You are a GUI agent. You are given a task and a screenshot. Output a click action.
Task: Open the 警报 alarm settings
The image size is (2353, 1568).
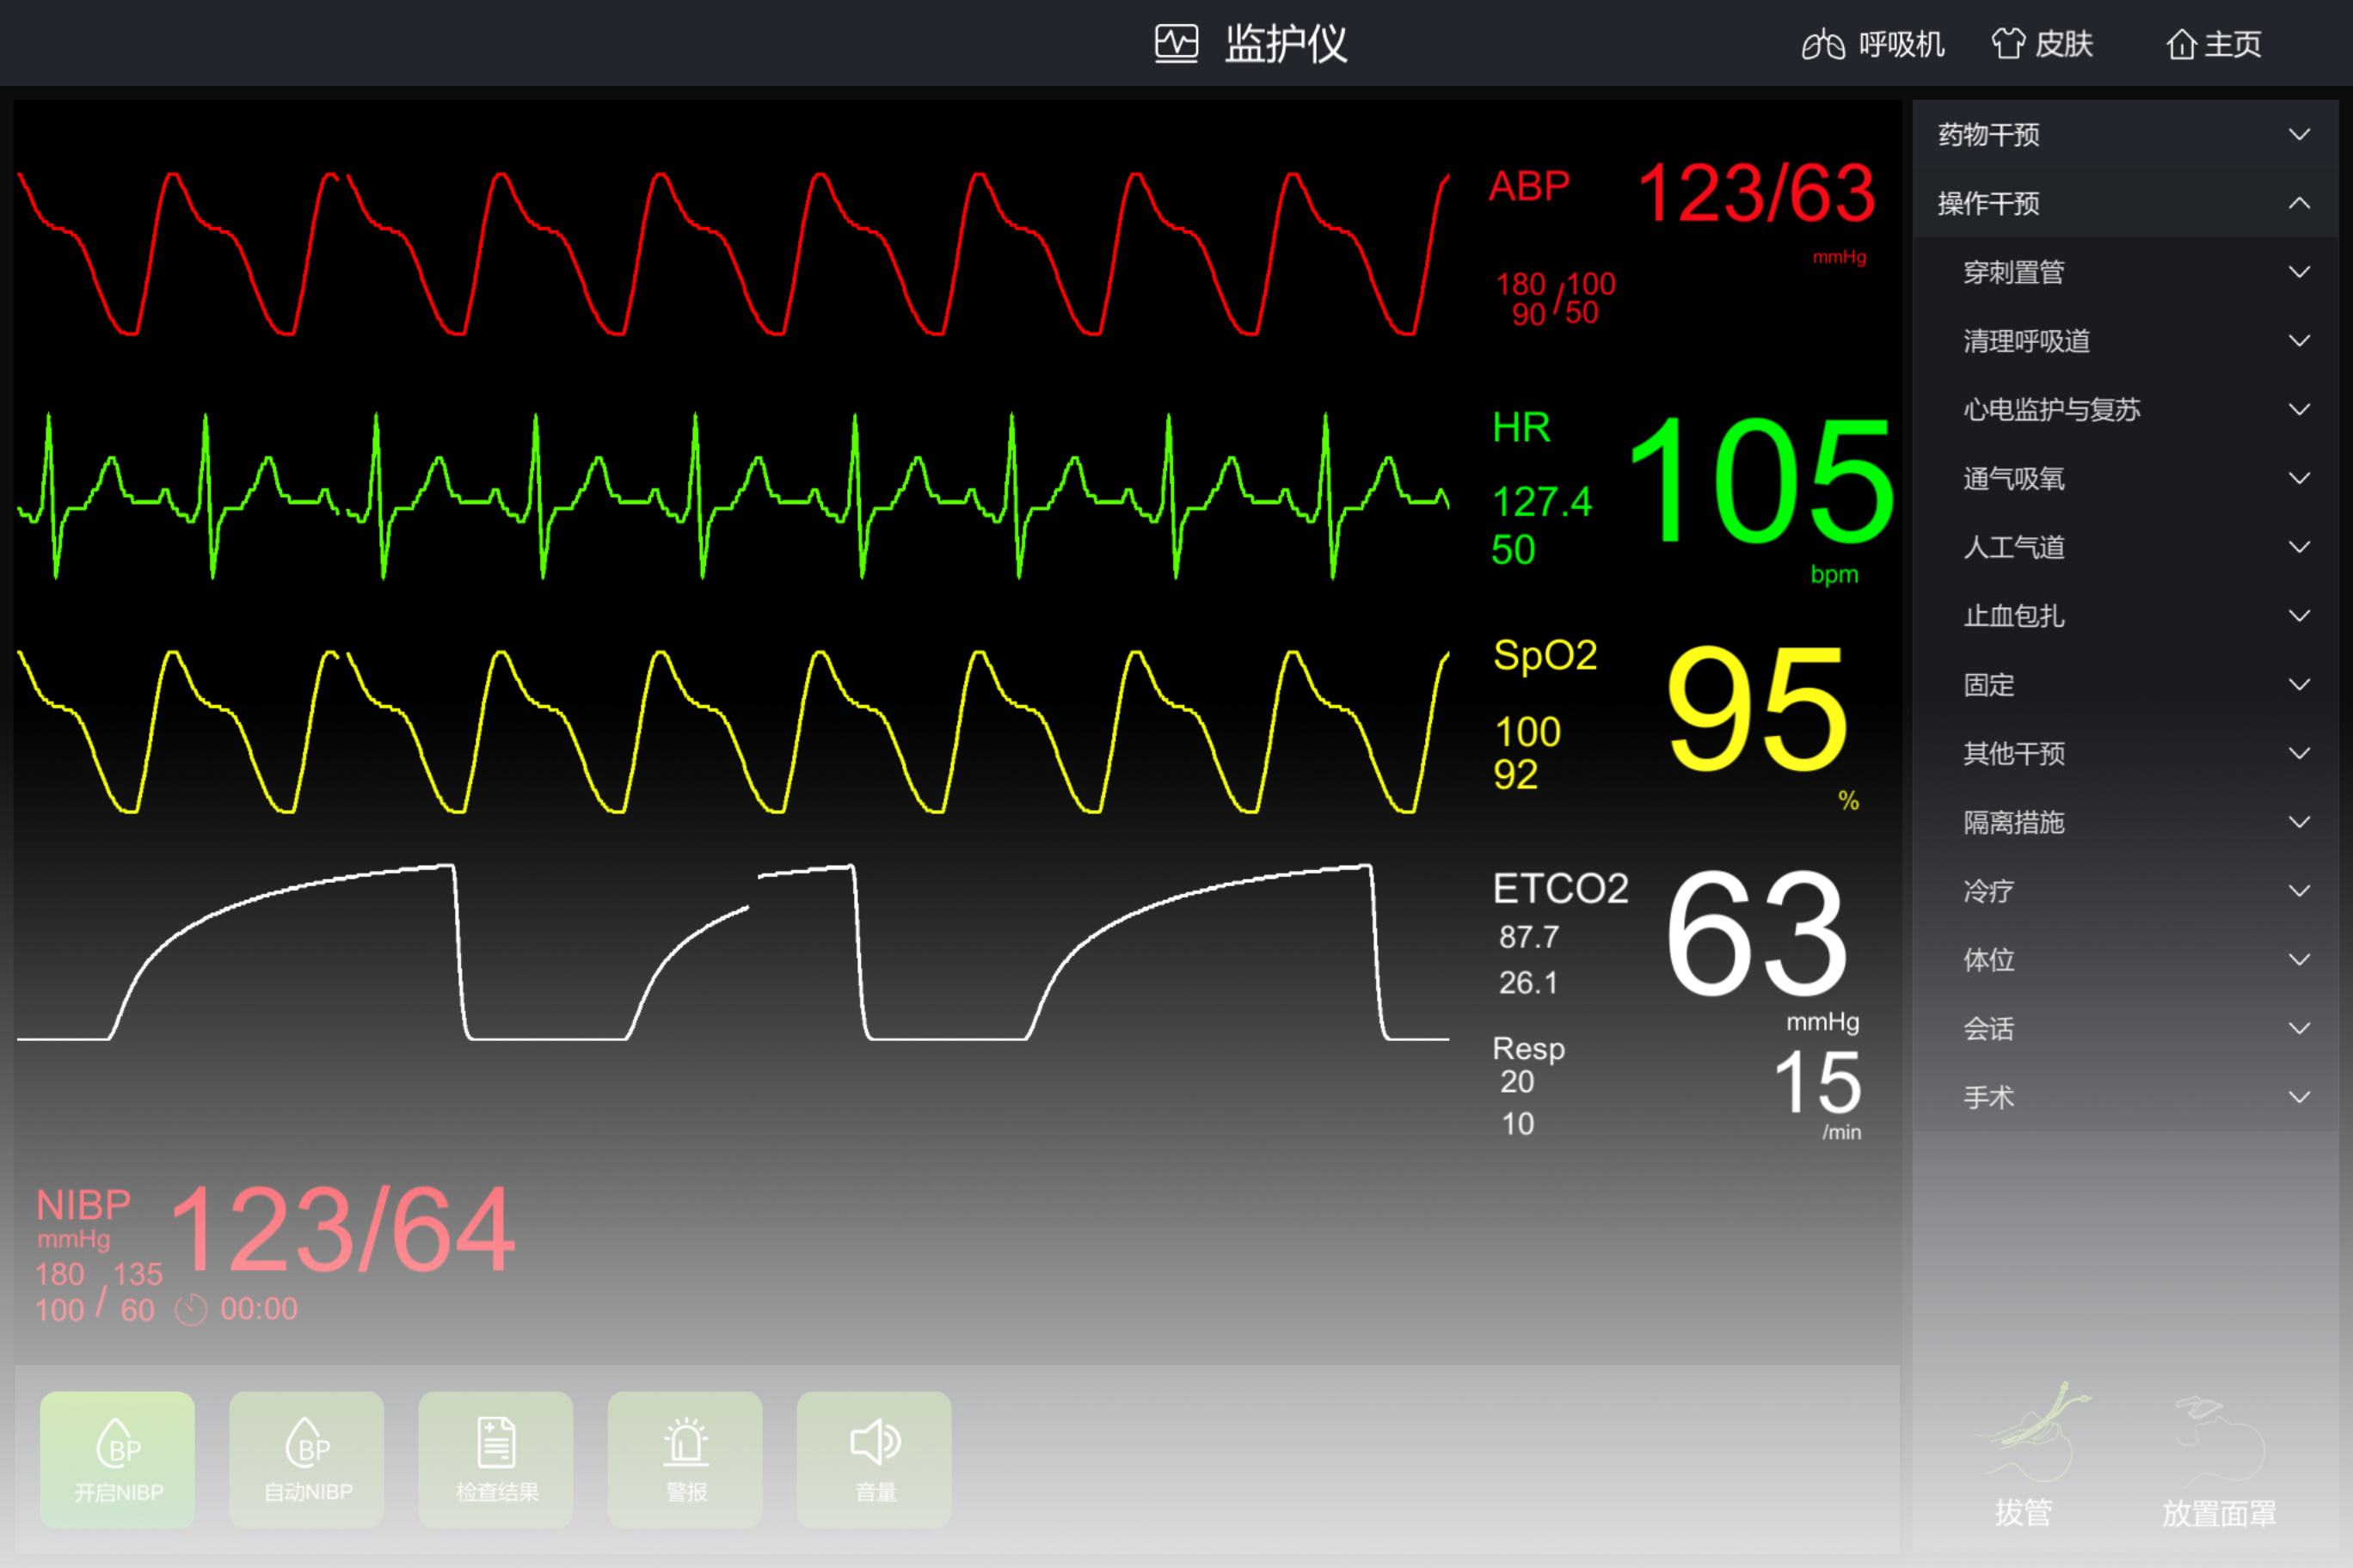(x=685, y=1460)
